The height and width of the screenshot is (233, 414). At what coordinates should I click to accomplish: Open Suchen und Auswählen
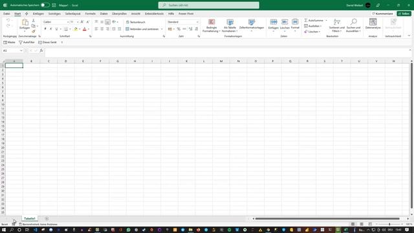click(x=353, y=26)
